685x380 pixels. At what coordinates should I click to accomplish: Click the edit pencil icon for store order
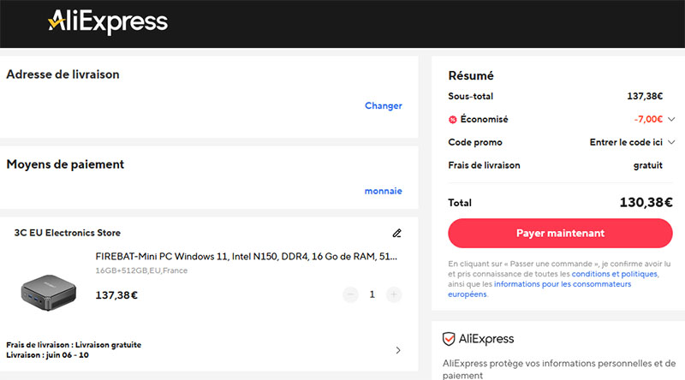click(x=396, y=234)
